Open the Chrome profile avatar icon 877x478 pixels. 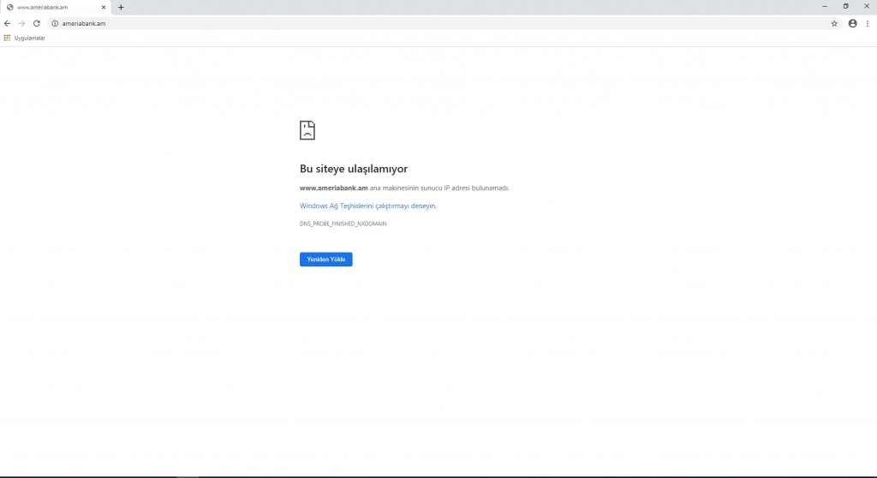coord(852,23)
